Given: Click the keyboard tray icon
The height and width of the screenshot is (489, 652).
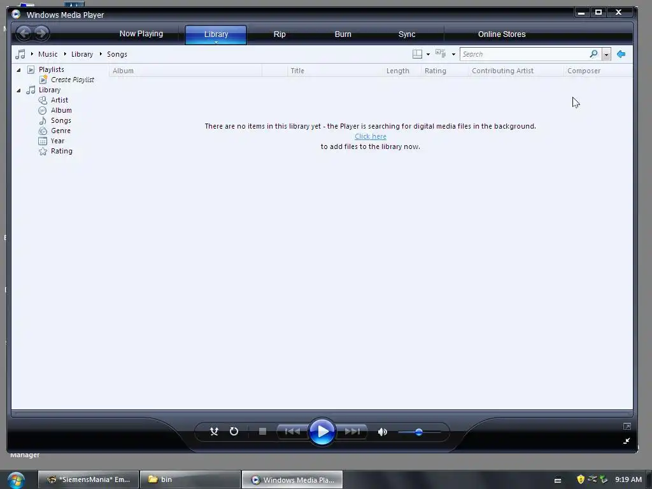Looking at the screenshot, I should [x=558, y=480].
